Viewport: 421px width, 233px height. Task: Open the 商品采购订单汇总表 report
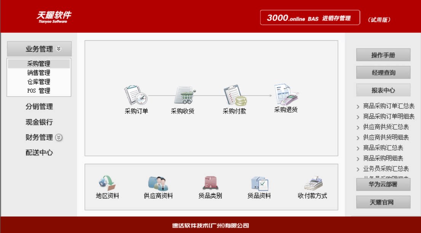coord(389,106)
